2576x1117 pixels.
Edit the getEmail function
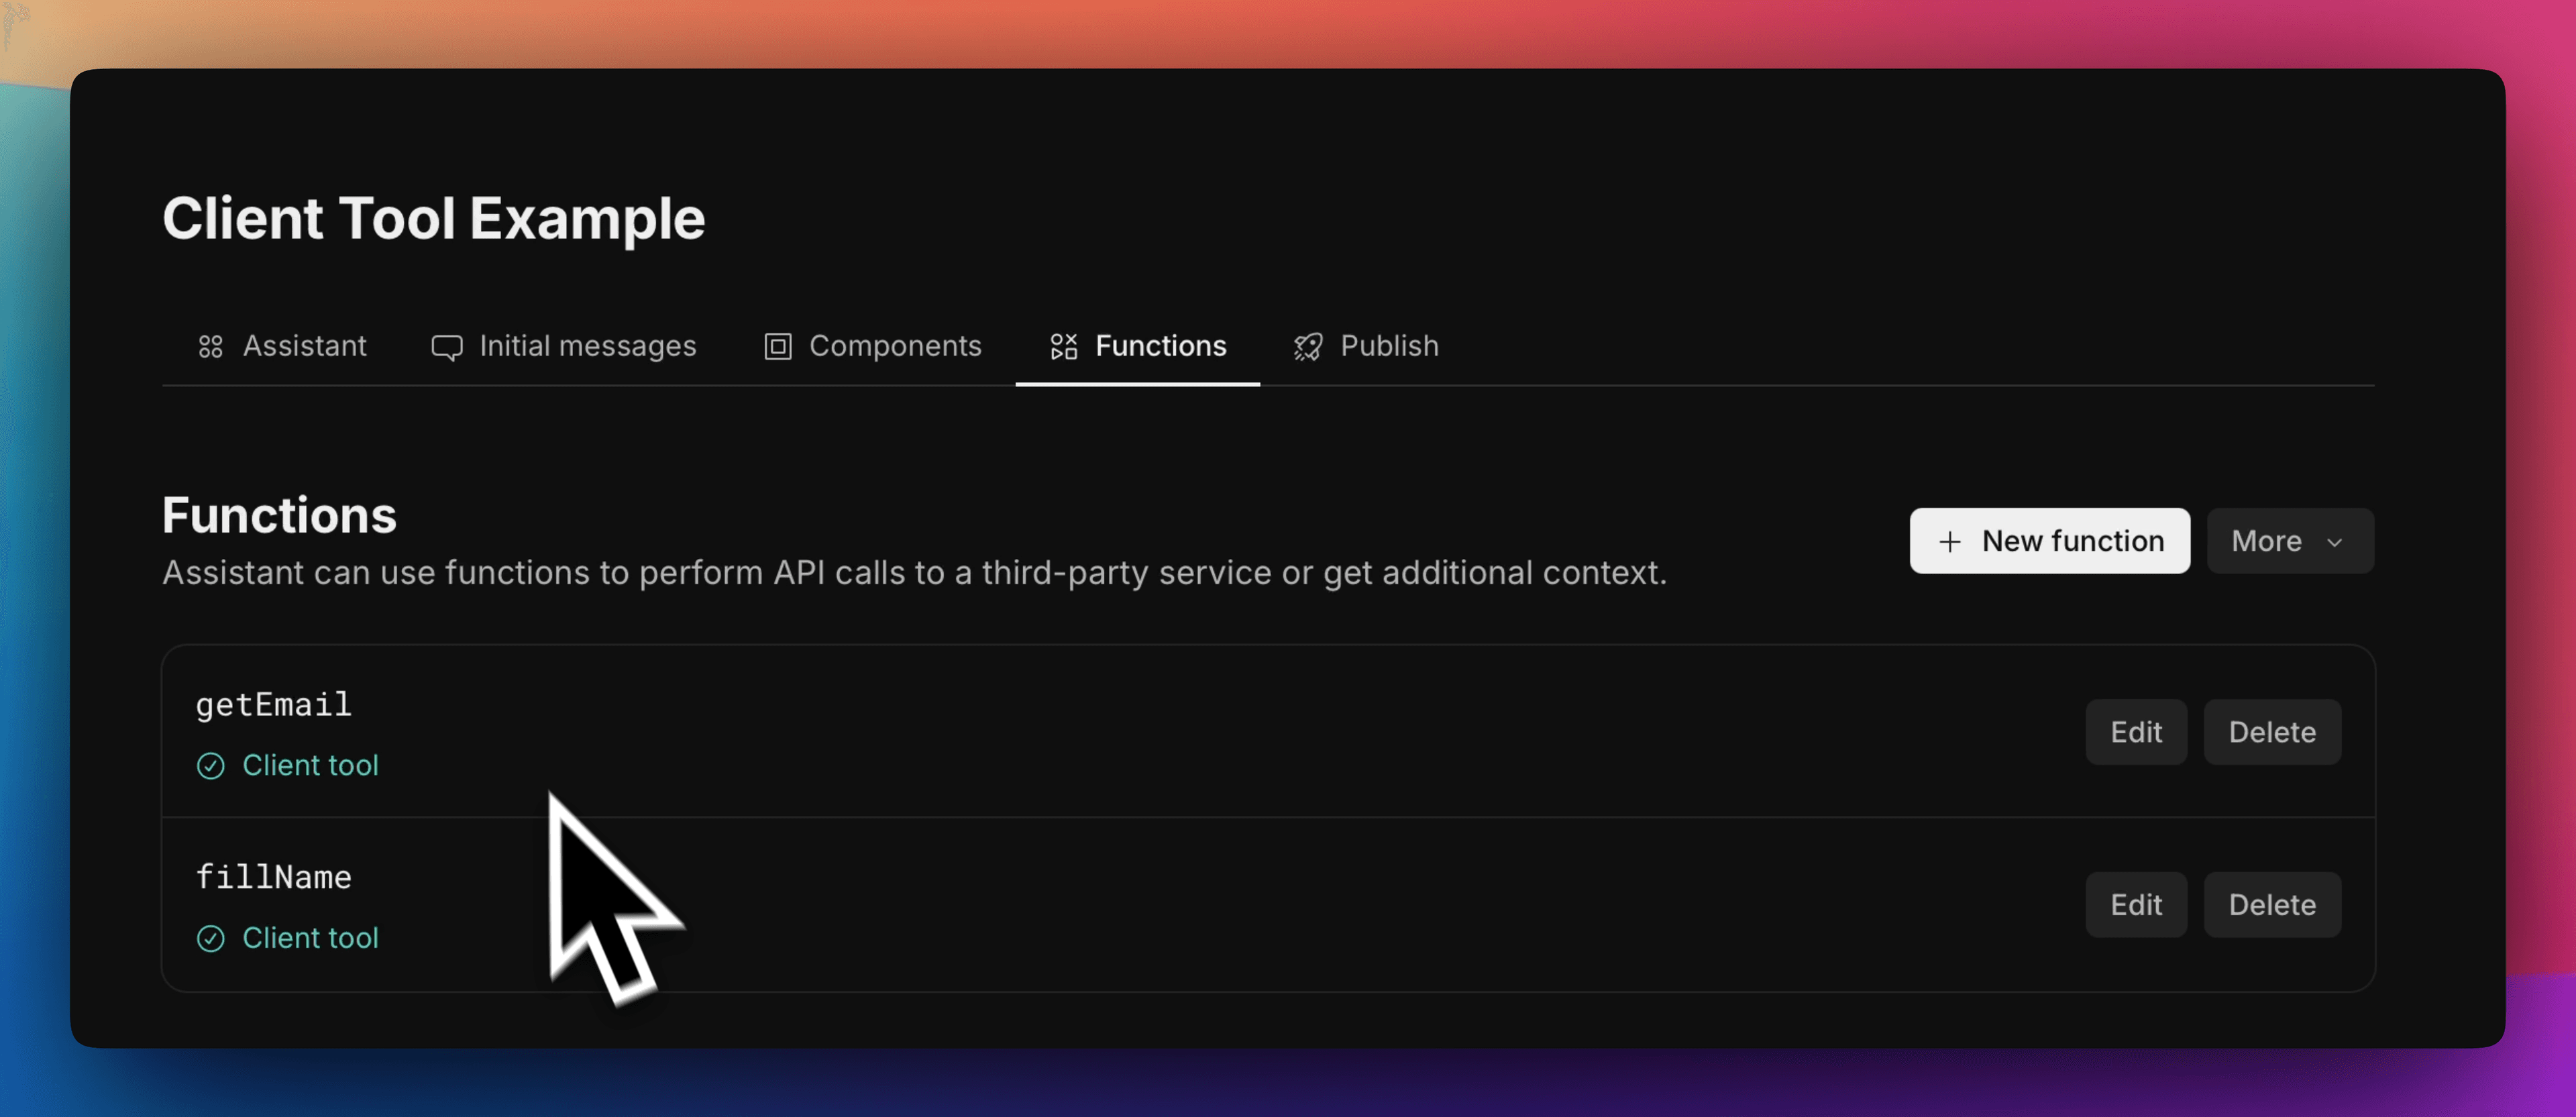[x=2136, y=732]
